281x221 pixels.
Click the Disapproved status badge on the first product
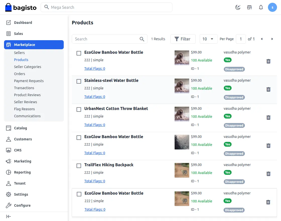point(234,69)
